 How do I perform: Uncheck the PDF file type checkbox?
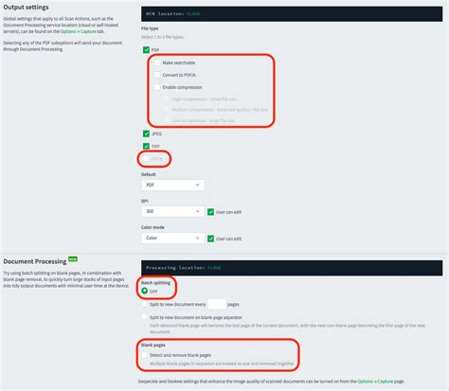(x=146, y=50)
